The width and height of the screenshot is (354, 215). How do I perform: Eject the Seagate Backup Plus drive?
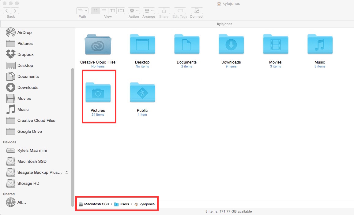click(67, 172)
